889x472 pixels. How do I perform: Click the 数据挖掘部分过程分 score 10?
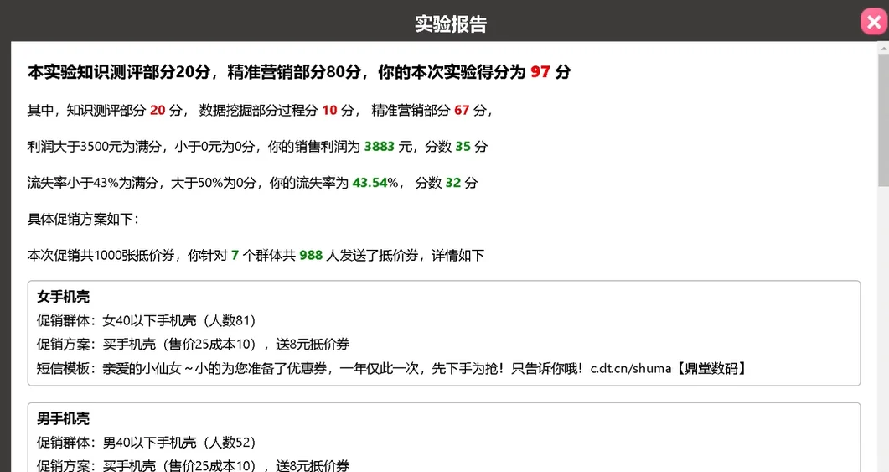coord(329,110)
